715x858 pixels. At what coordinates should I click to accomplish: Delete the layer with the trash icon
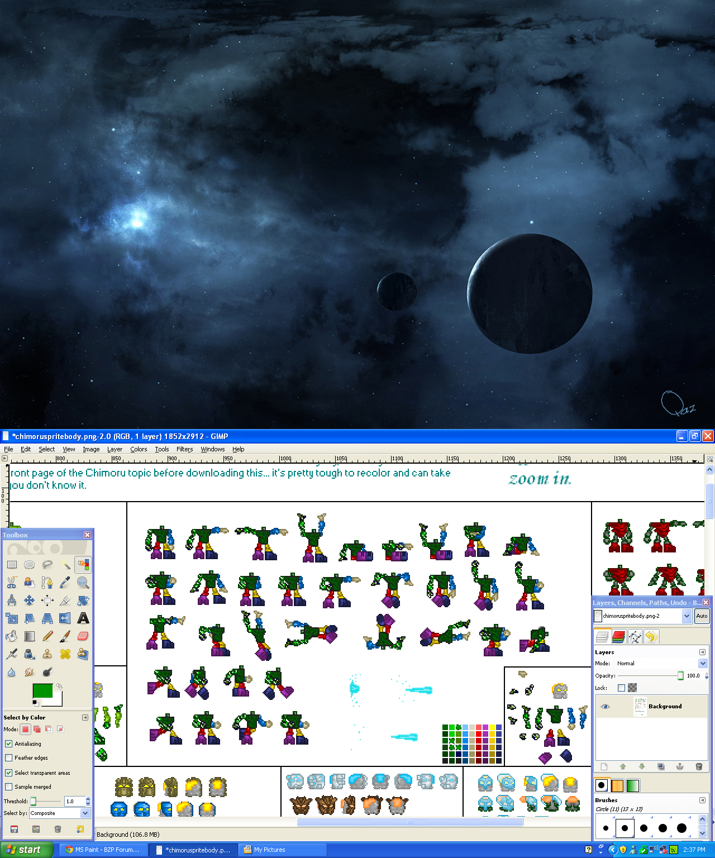point(699,766)
